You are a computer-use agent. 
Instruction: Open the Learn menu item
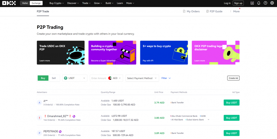point(120,3)
